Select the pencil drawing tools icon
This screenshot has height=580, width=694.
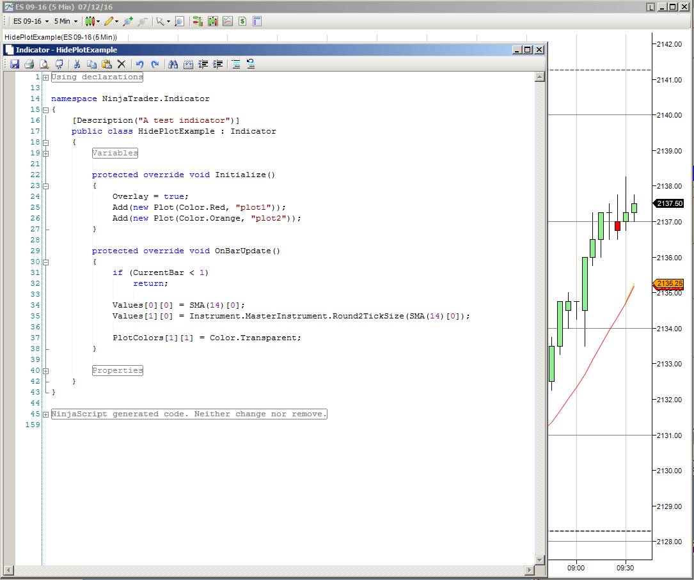click(x=109, y=21)
